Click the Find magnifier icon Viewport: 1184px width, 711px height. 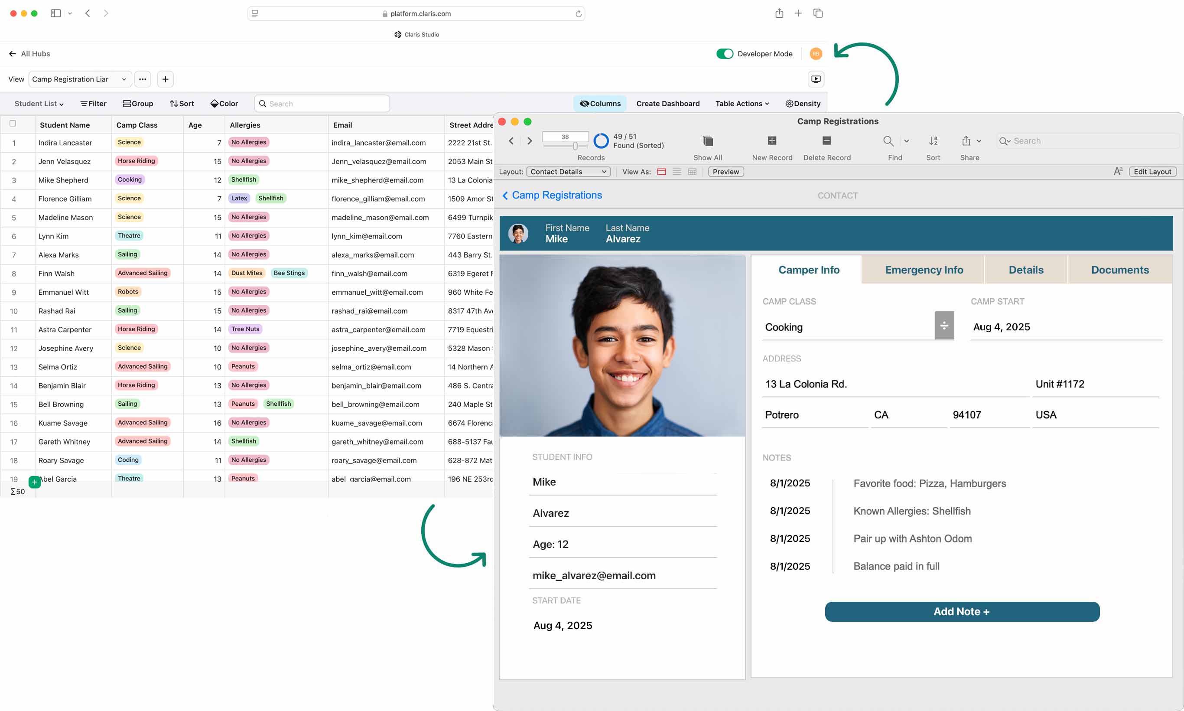click(888, 141)
